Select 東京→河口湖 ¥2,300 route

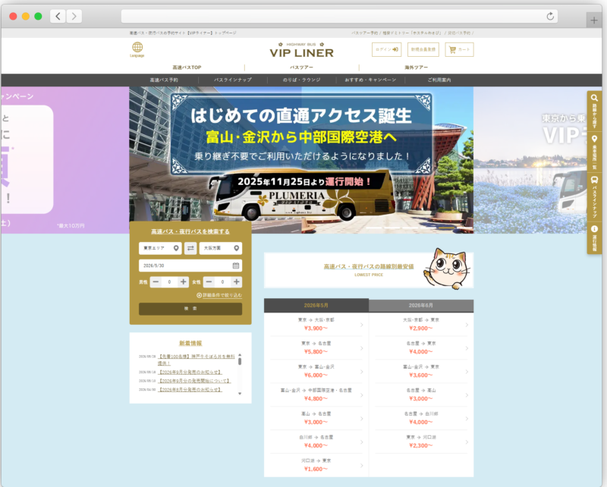(x=421, y=441)
